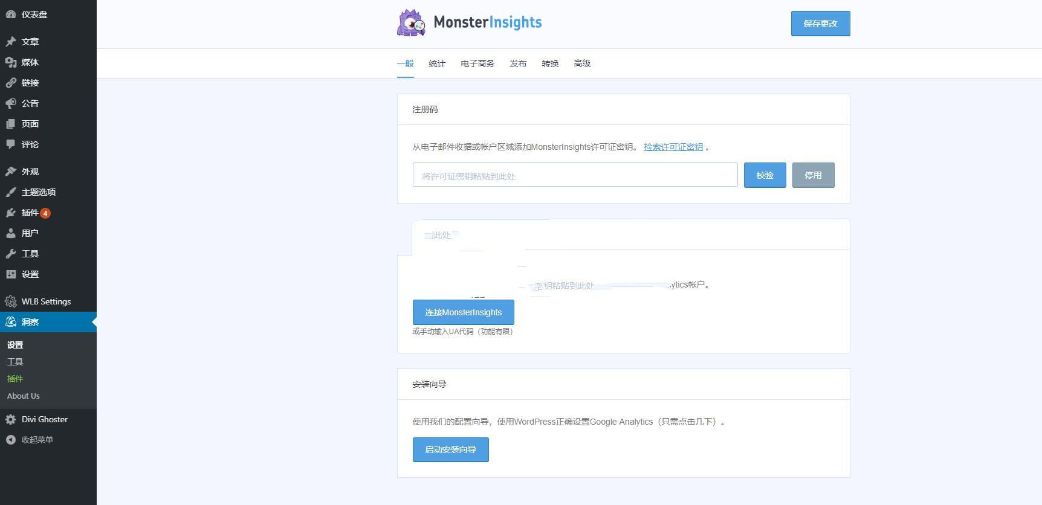
Task: Click the megaphone icon for 公告
Action: pyautogui.click(x=11, y=103)
